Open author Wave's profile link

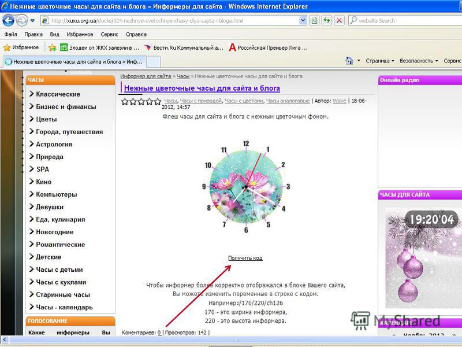339,101
